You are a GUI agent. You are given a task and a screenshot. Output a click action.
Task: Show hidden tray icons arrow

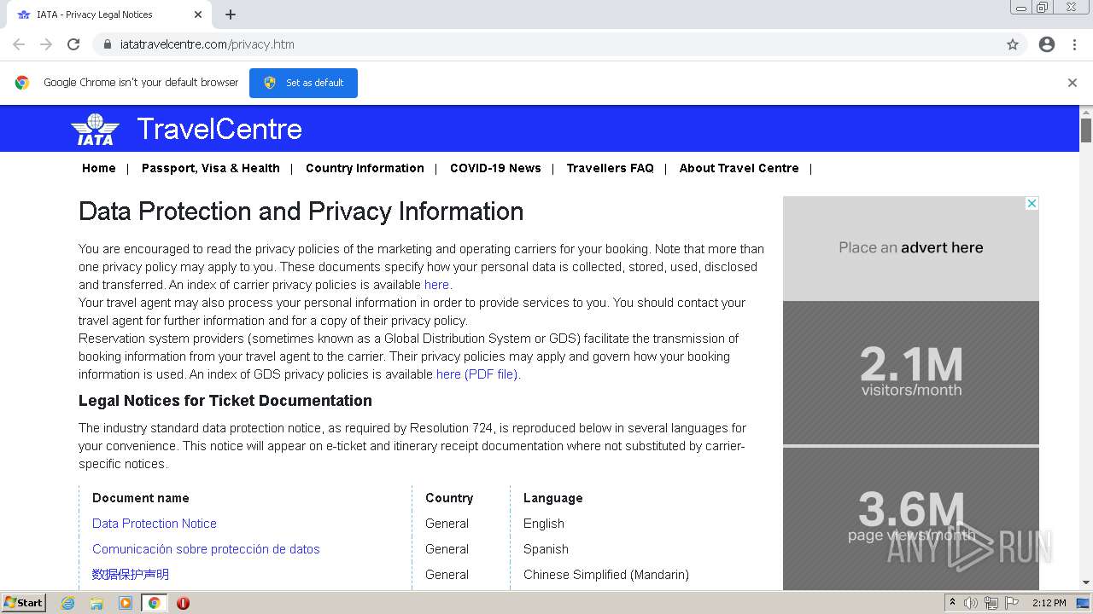tap(953, 602)
